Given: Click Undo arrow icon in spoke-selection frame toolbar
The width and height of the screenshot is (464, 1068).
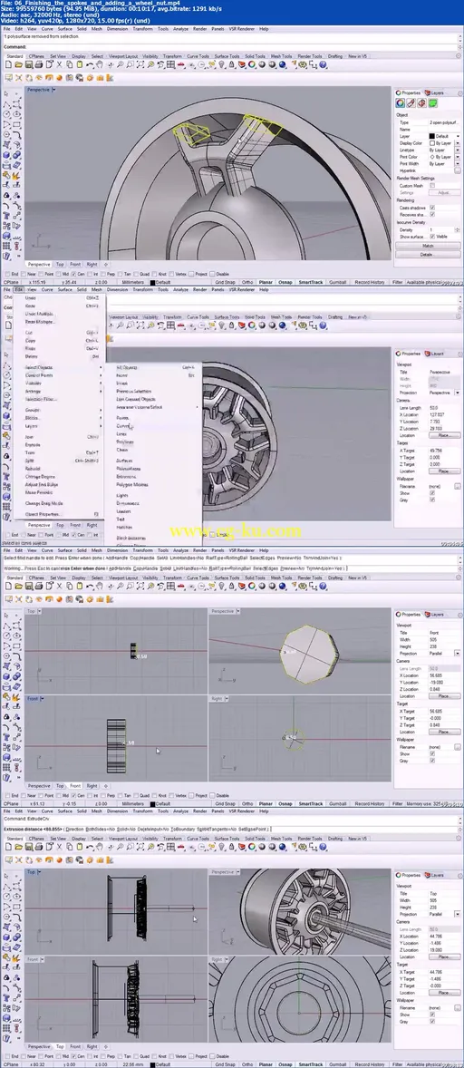Looking at the screenshot, I should point(90,64).
